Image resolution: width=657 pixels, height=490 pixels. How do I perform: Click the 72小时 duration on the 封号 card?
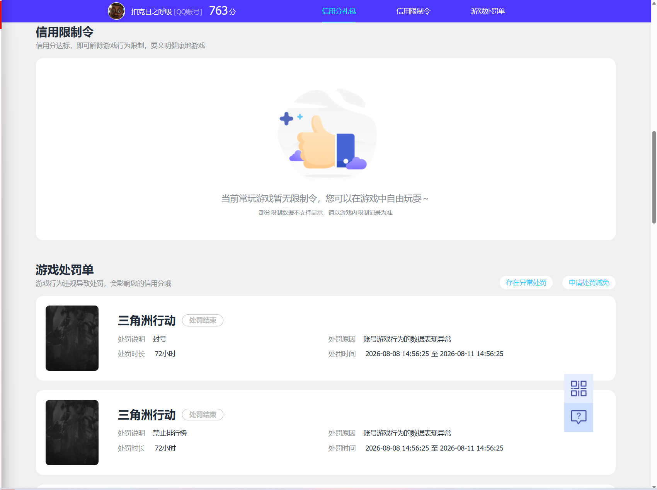[165, 354]
